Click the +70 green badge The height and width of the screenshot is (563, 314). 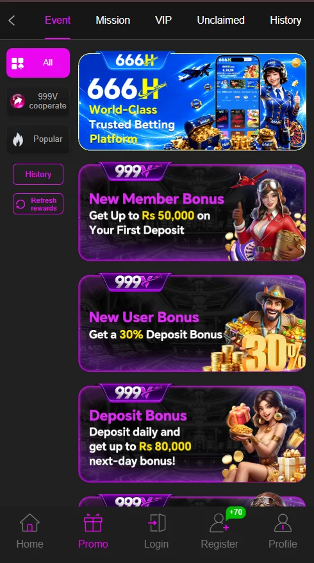click(236, 512)
